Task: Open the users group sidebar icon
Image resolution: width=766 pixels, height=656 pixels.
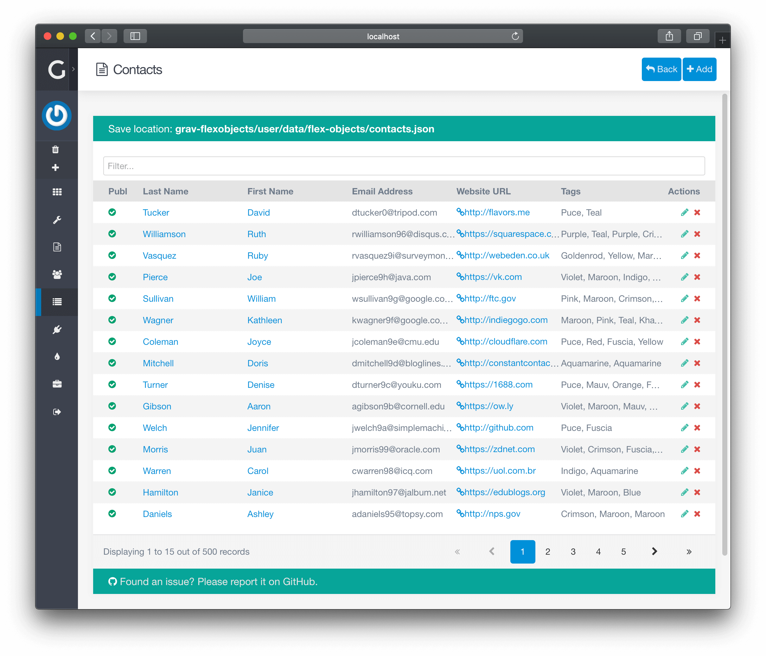Action: pos(57,274)
